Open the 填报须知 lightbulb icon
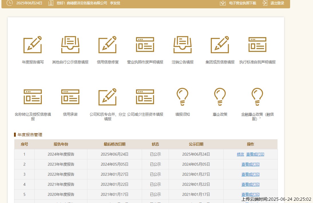313x203 pixels. (182, 97)
